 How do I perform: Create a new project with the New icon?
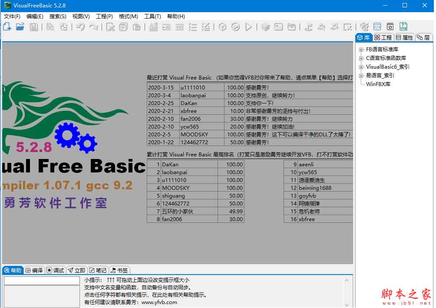click(7, 26)
